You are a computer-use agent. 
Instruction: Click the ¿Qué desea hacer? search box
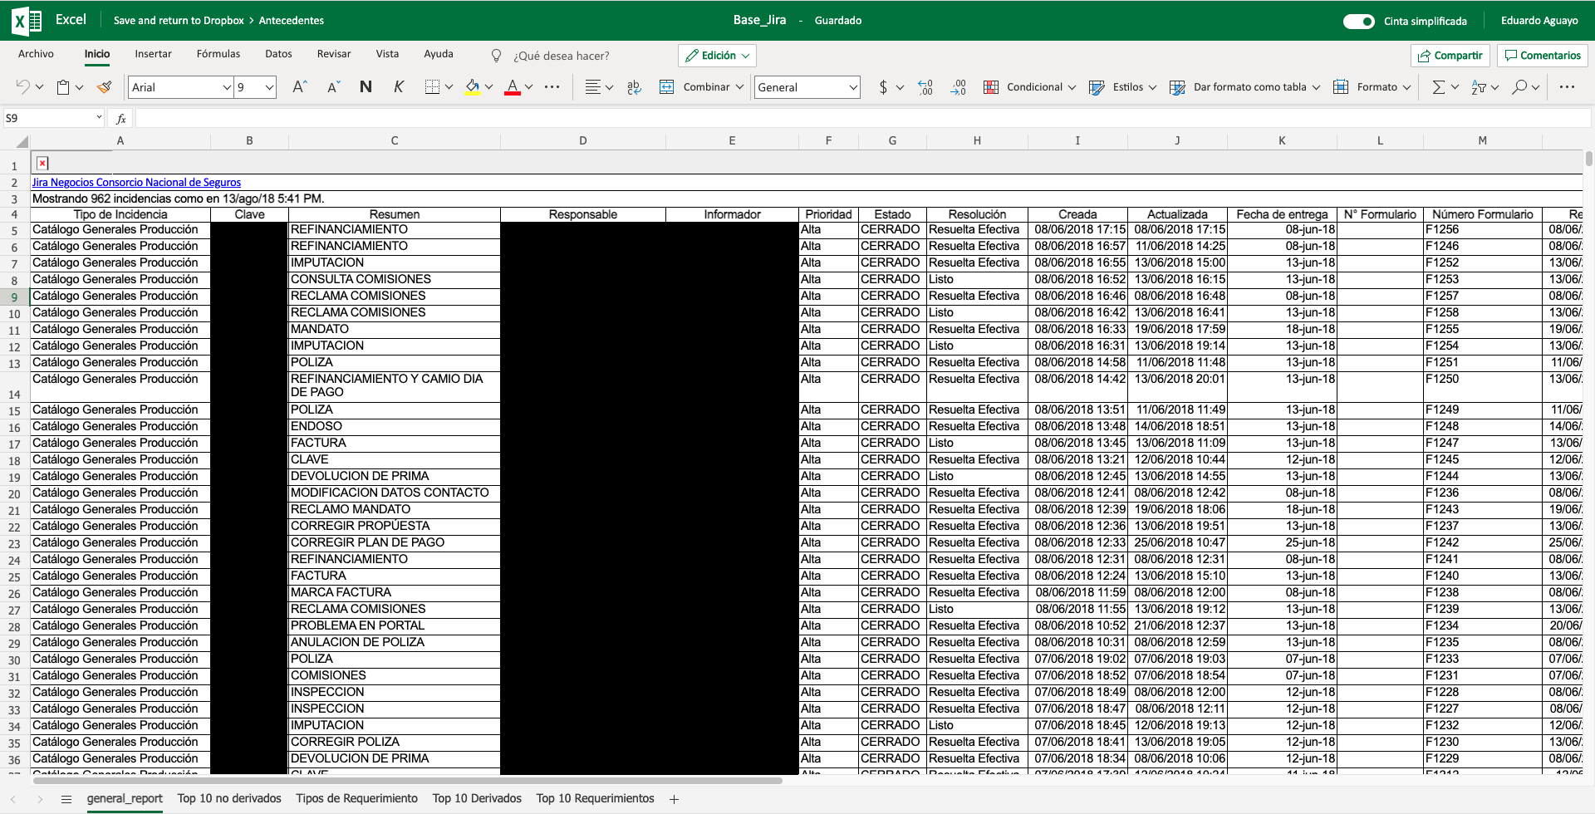pyautogui.click(x=561, y=56)
